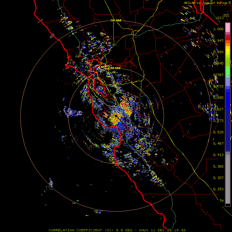Viewport: 232px width, 232px height.
Task: Click the 0.893 legend value
Action: click(218, 52)
